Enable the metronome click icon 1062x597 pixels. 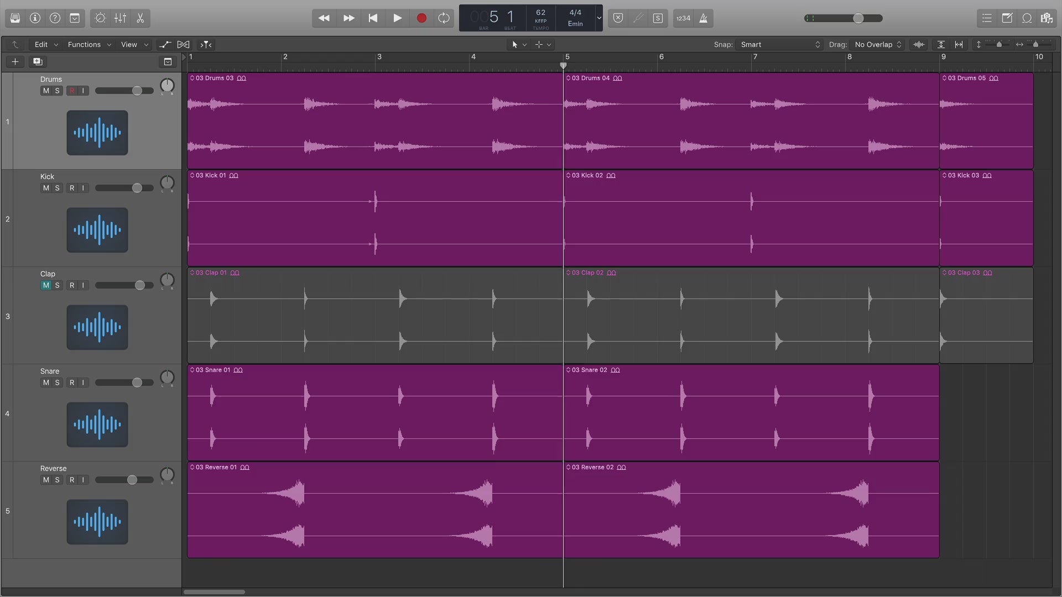point(704,18)
